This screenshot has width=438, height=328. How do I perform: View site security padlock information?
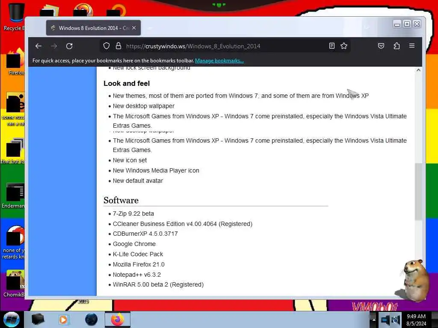[118, 46]
